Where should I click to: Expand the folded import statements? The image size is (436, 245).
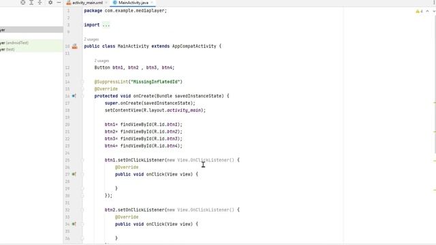pos(106,25)
